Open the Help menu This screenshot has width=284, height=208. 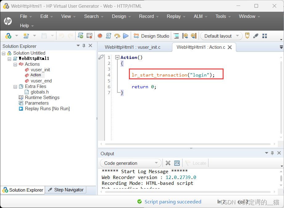tap(27, 26)
